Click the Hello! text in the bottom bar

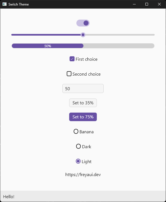click(9, 196)
